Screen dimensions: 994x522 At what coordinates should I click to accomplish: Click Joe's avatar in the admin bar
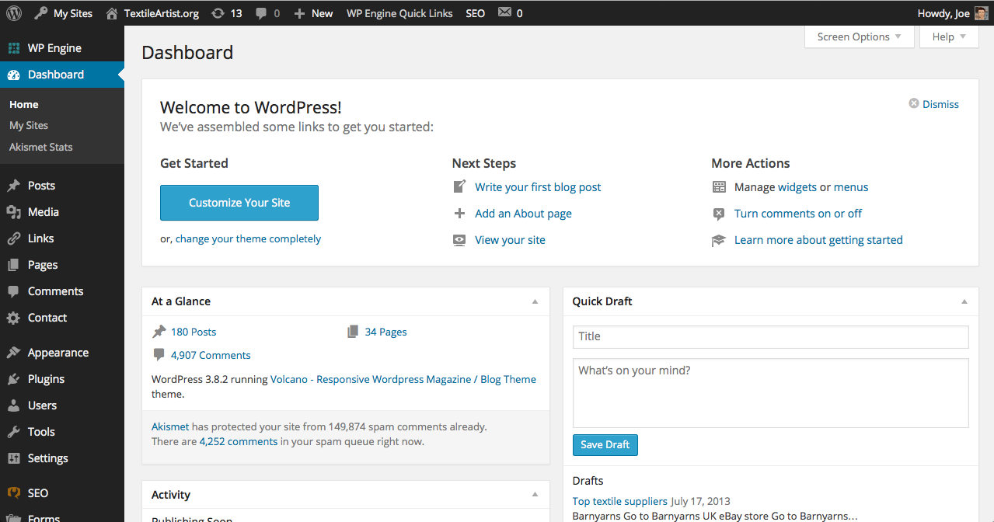[981, 13]
